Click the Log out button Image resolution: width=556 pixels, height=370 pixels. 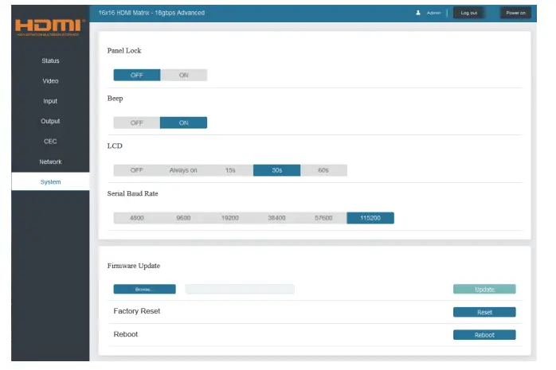[468, 13]
